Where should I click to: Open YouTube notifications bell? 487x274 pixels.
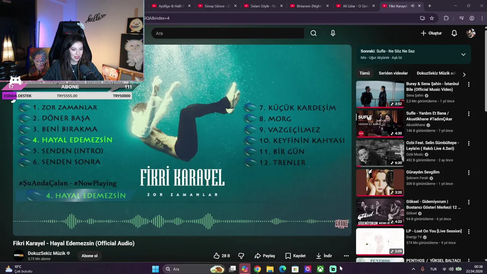(454, 33)
